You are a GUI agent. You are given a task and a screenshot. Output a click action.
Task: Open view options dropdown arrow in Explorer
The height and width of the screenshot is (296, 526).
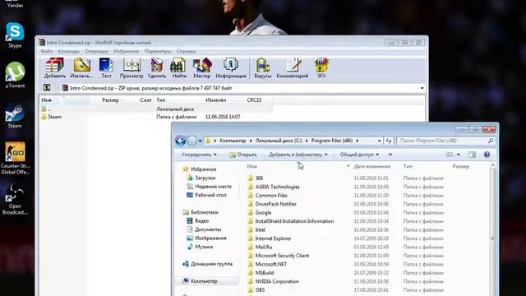[459, 155]
